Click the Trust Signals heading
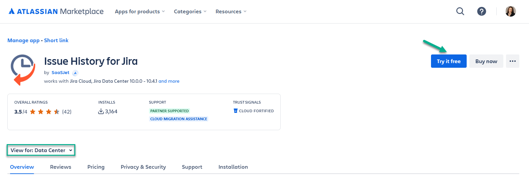 (x=247, y=102)
